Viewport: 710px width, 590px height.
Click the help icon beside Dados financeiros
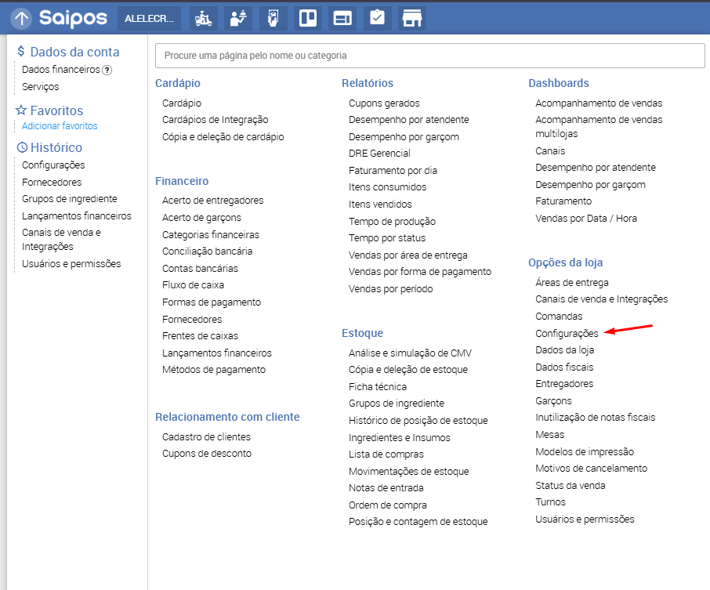tap(107, 70)
